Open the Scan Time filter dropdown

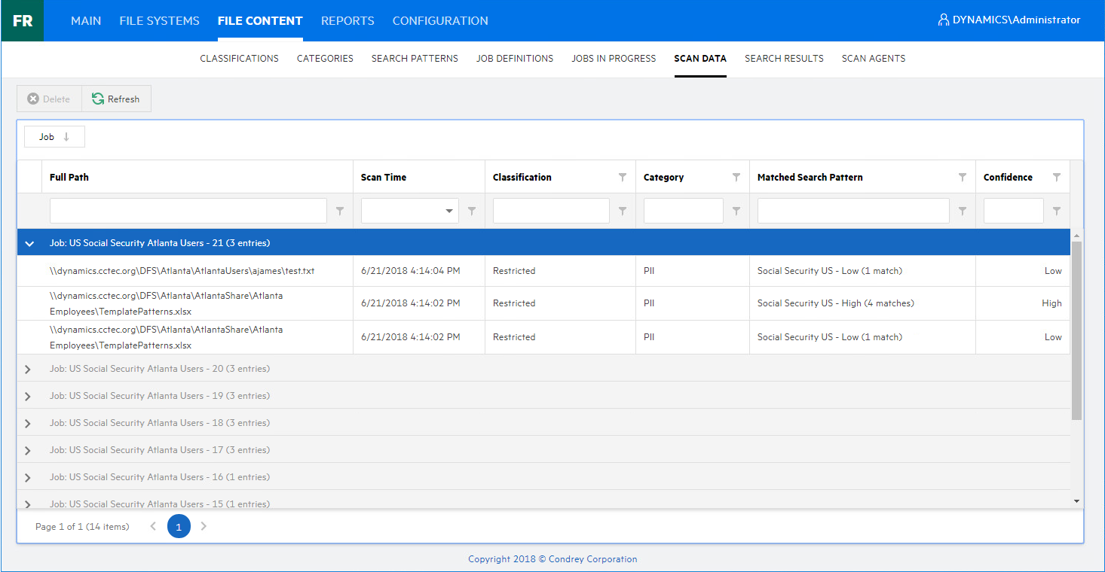click(x=450, y=211)
